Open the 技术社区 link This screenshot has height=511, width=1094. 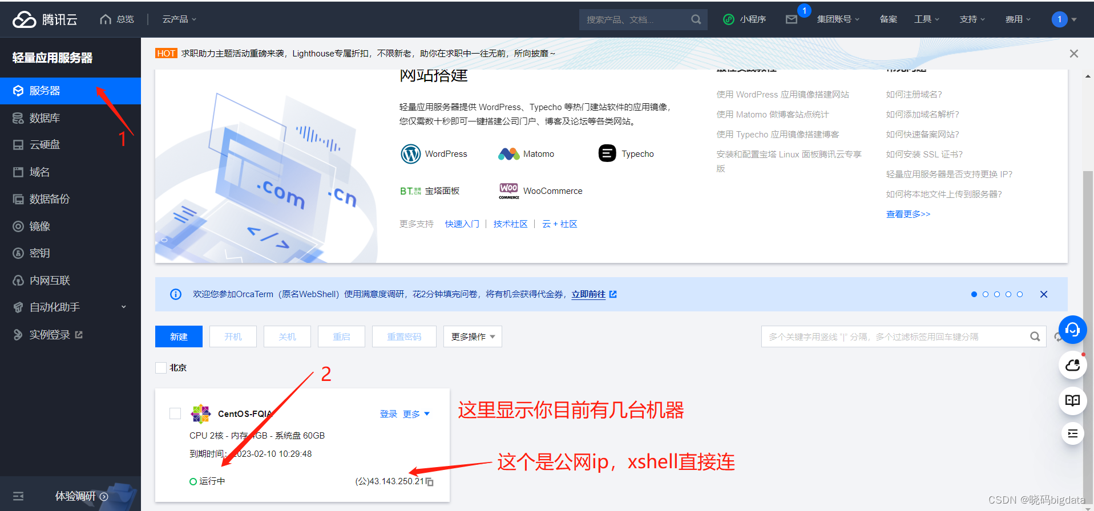coord(511,224)
